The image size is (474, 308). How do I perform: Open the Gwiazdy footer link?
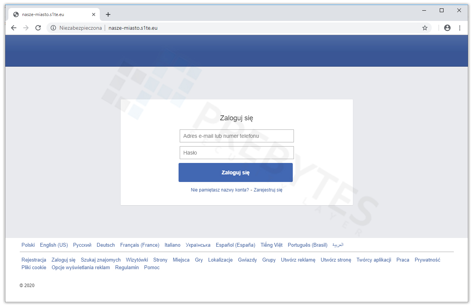point(247,260)
